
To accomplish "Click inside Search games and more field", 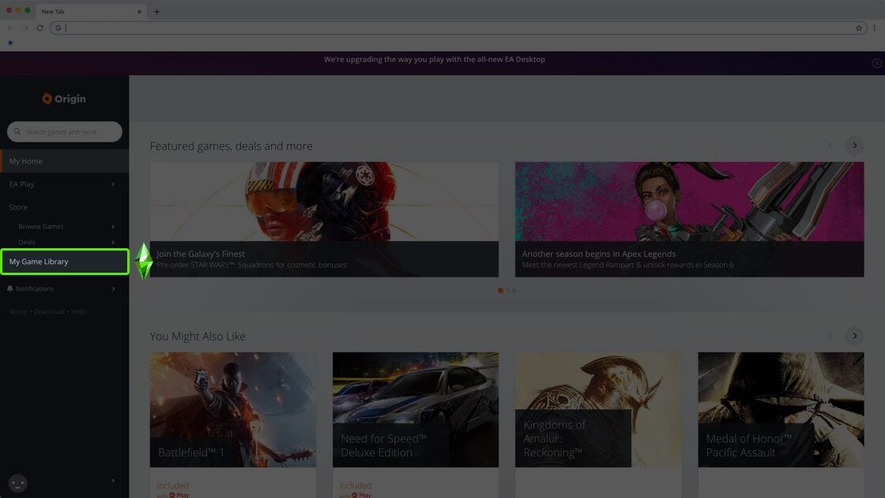I will click(x=65, y=131).
